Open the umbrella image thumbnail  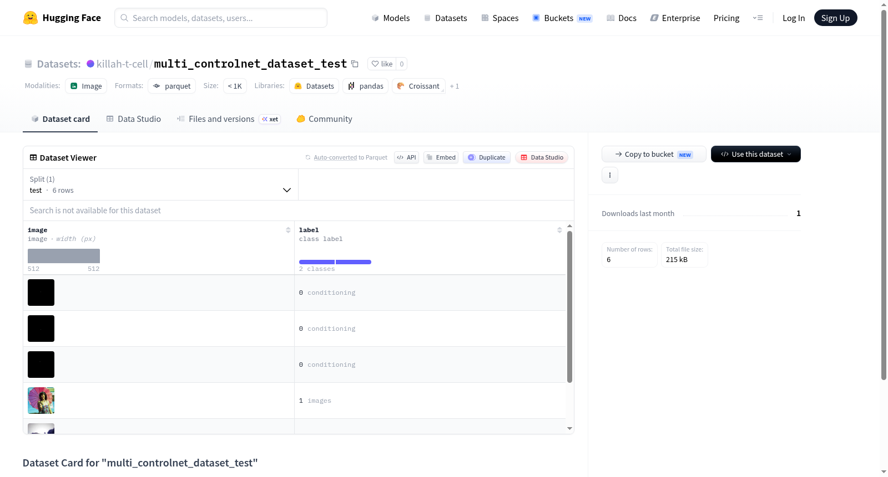click(x=41, y=401)
